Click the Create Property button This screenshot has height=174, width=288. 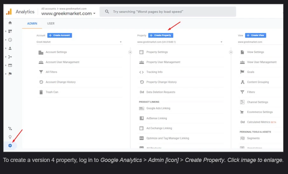click(x=161, y=35)
